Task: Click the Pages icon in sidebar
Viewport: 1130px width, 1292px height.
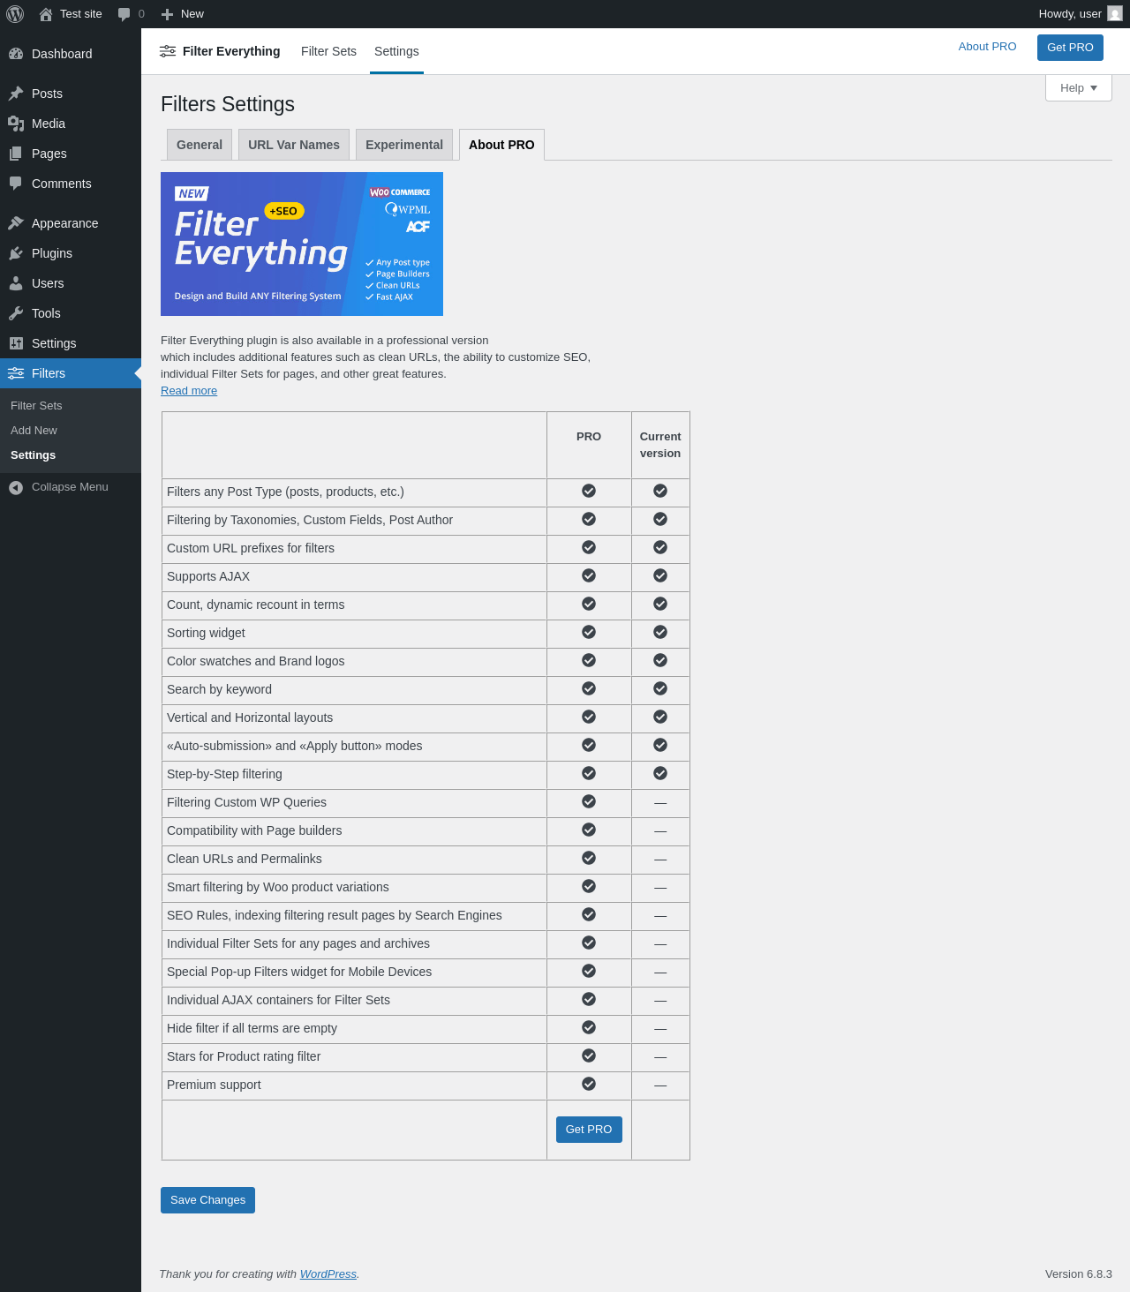Action: (x=16, y=154)
